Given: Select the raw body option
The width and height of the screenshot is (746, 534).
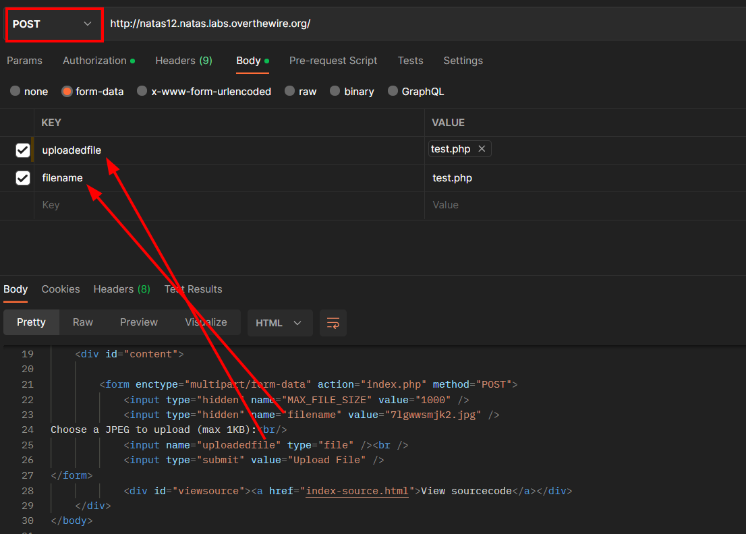Looking at the screenshot, I should 290,92.
